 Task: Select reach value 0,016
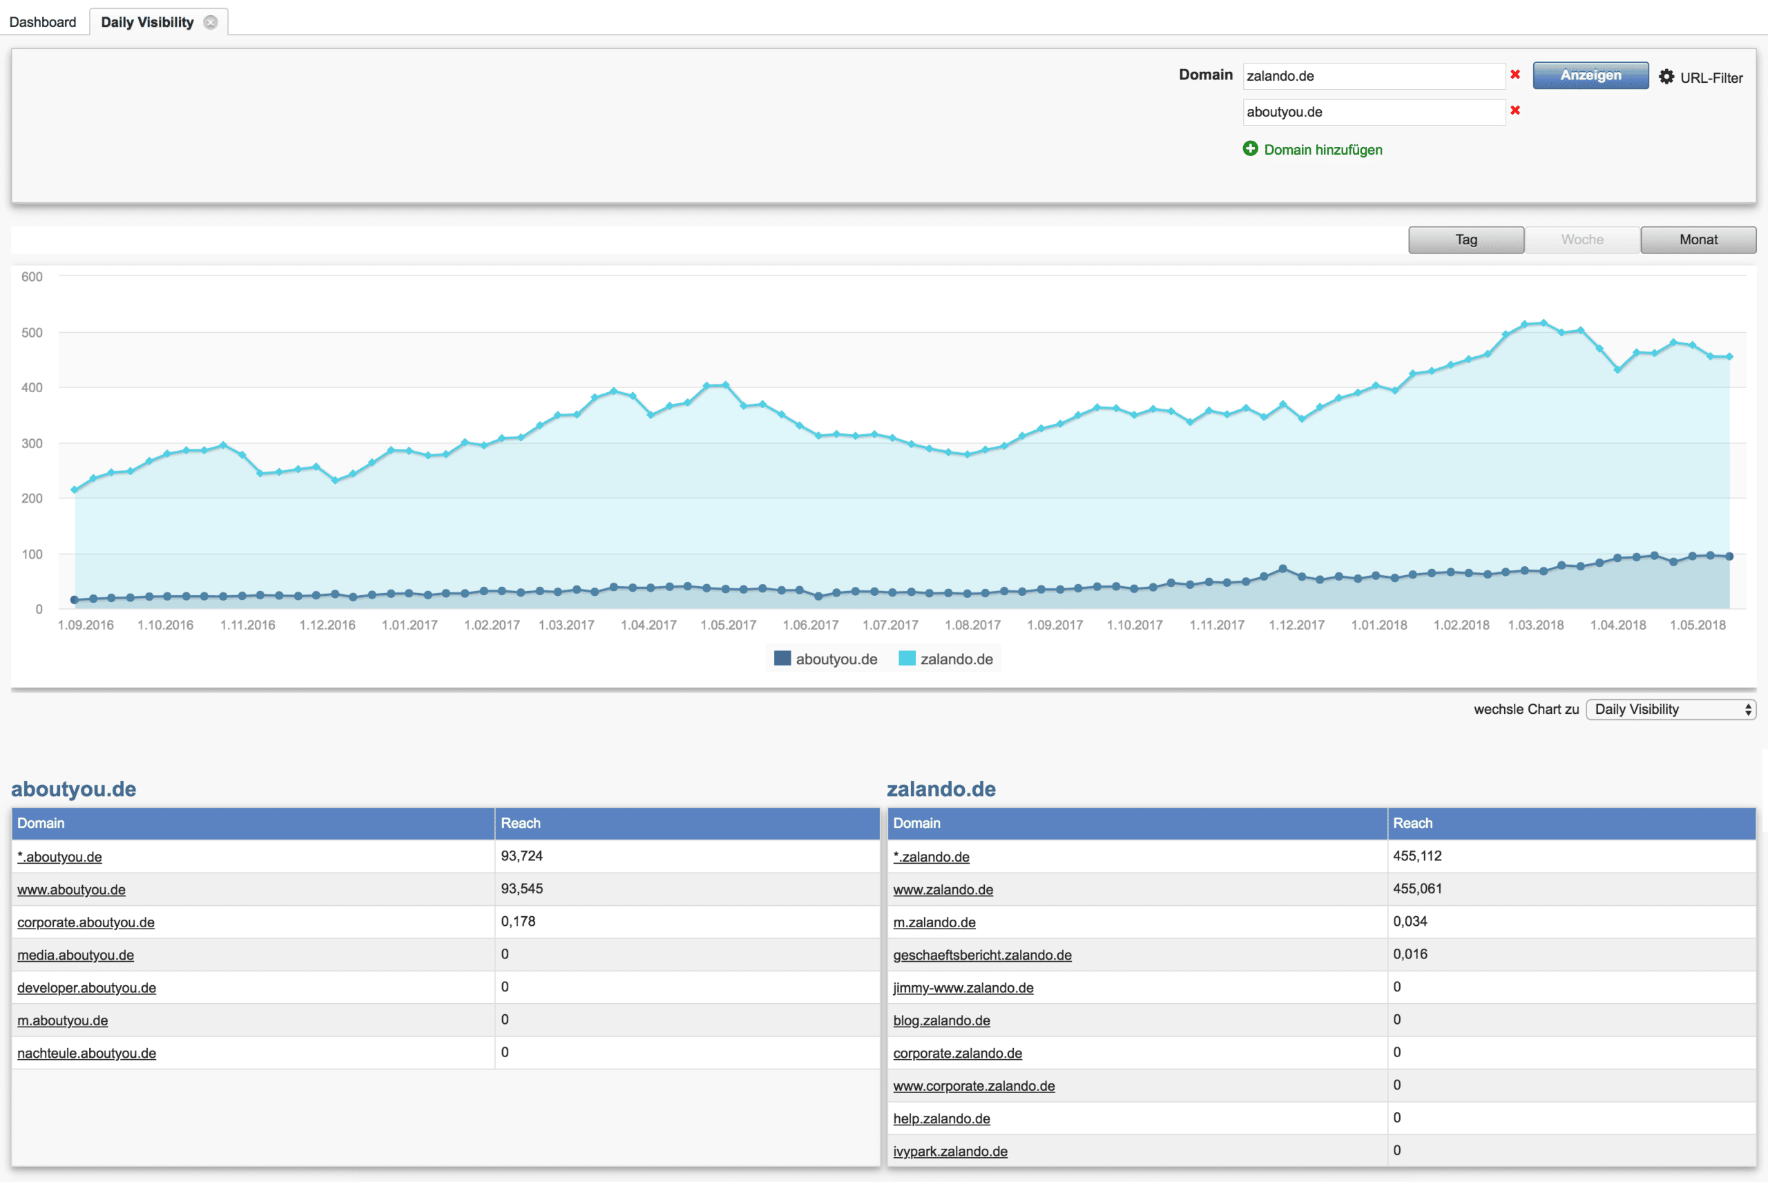(x=1410, y=954)
